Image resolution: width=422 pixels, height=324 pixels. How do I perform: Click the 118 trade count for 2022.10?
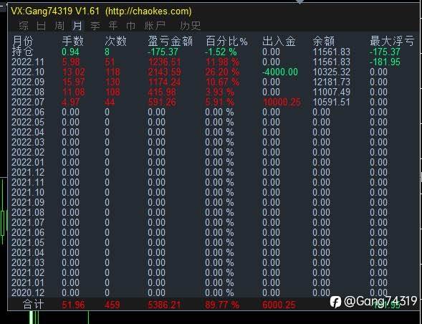112,72
